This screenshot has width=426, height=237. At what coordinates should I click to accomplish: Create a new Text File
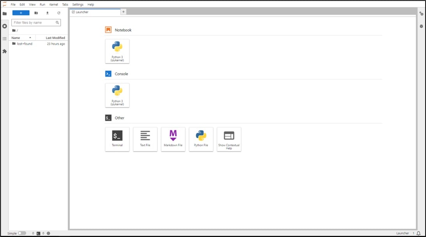tap(145, 139)
